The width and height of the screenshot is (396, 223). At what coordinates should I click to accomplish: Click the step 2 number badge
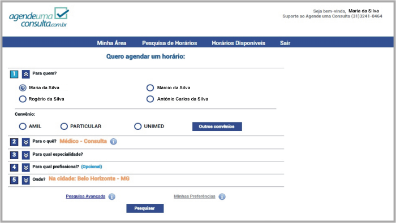point(14,142)
